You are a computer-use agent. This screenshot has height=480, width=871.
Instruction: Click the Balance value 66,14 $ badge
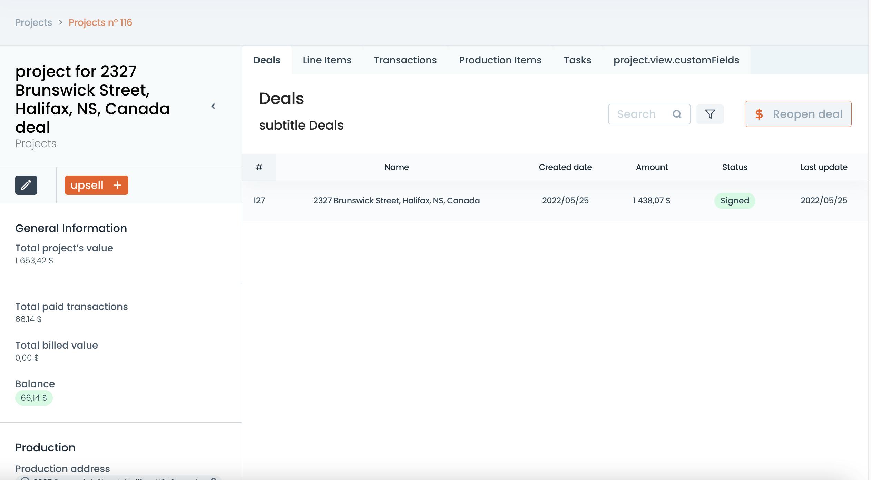34,398
